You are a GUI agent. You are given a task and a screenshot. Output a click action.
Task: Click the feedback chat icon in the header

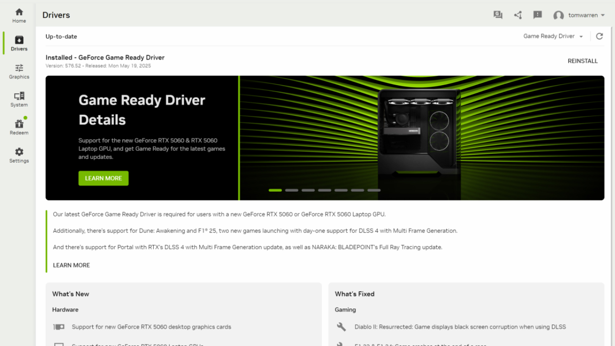click(x=498, y=15)
